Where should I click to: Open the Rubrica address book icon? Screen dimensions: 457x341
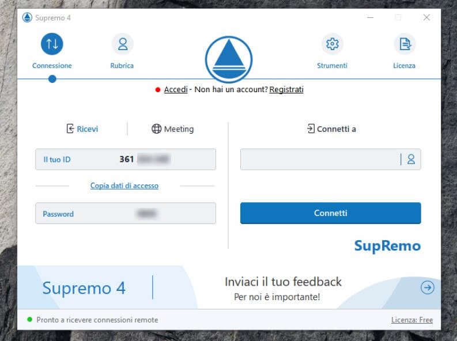[x=123, y=44]
